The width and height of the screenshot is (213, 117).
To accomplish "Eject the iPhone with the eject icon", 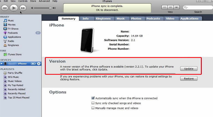I will 39,63.
